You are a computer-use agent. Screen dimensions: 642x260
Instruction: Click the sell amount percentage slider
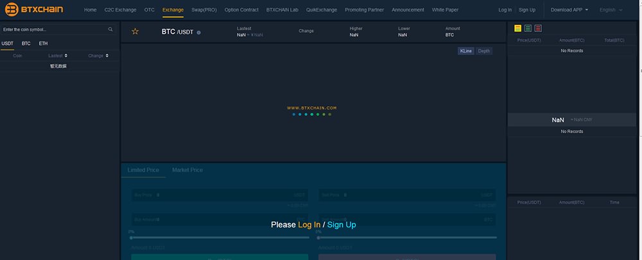tap(407, 237)
